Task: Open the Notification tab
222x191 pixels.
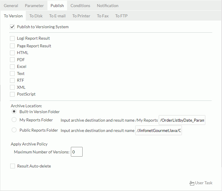Action: pos(107,6)
